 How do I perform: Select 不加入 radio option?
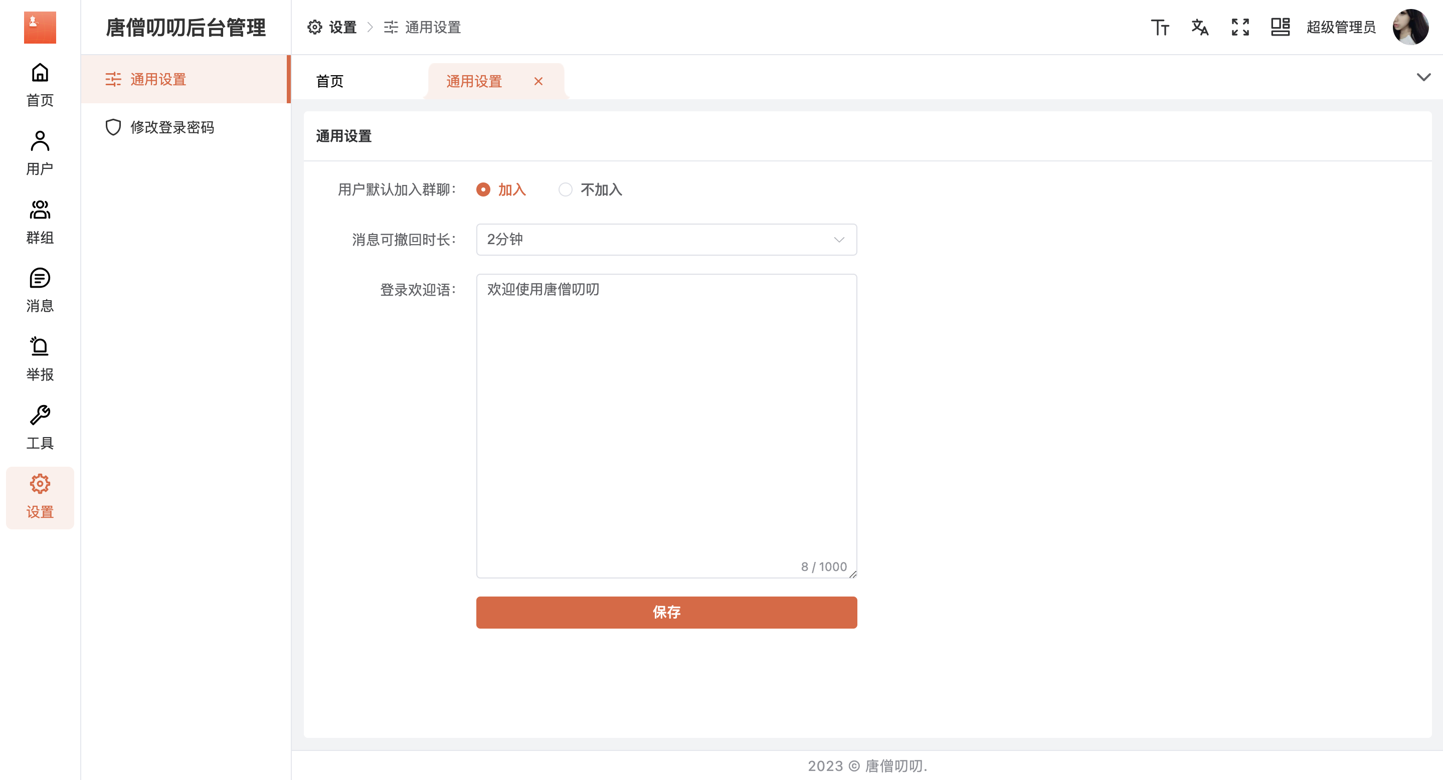pyautogui.click(x=591, y=189)
